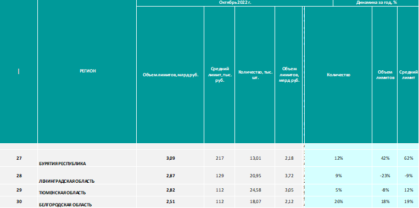Click the 'Количество' header under Динамика за год

click(338, 75)
